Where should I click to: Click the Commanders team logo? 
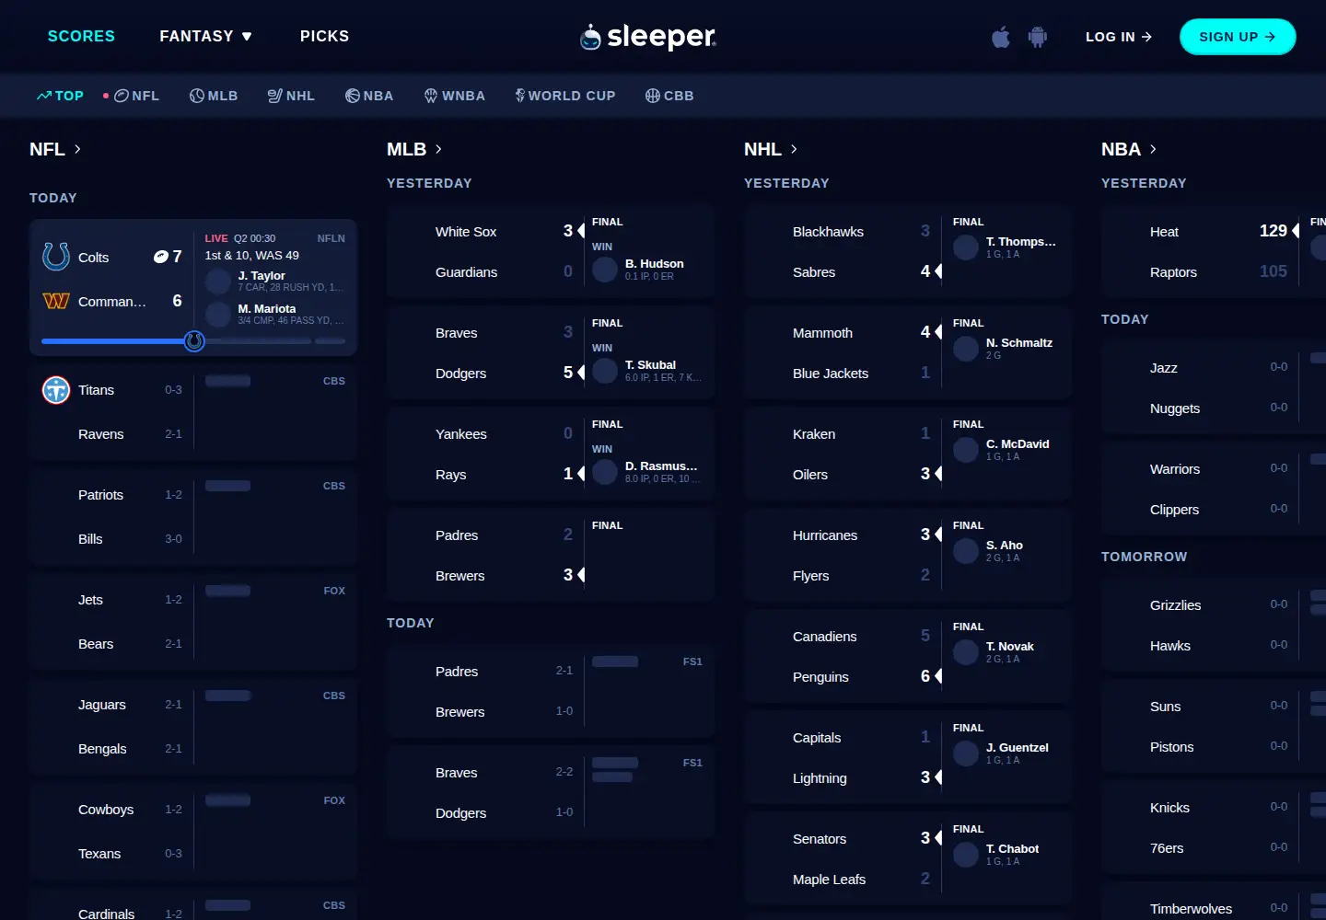point(56,301)
